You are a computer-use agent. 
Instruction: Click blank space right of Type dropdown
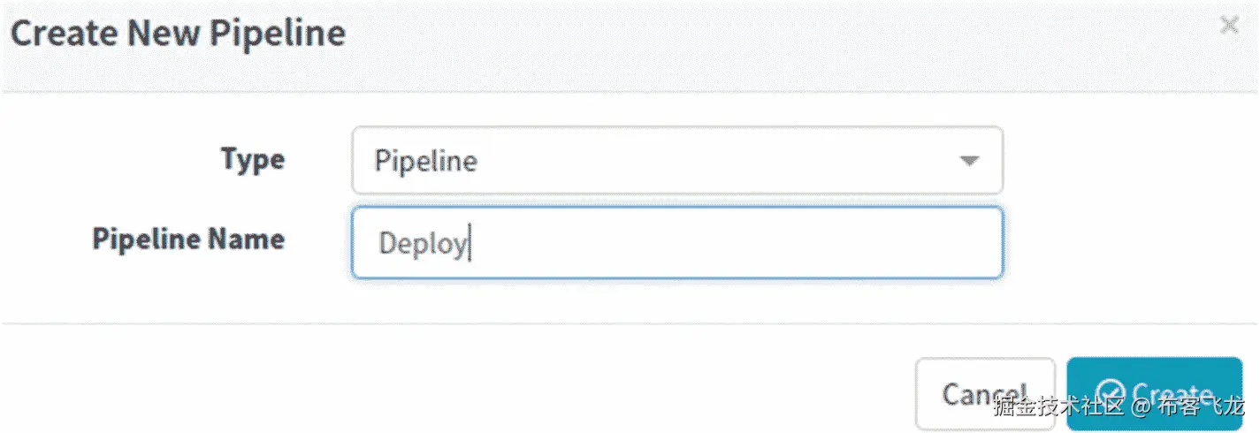click(x=1123, y=161)
